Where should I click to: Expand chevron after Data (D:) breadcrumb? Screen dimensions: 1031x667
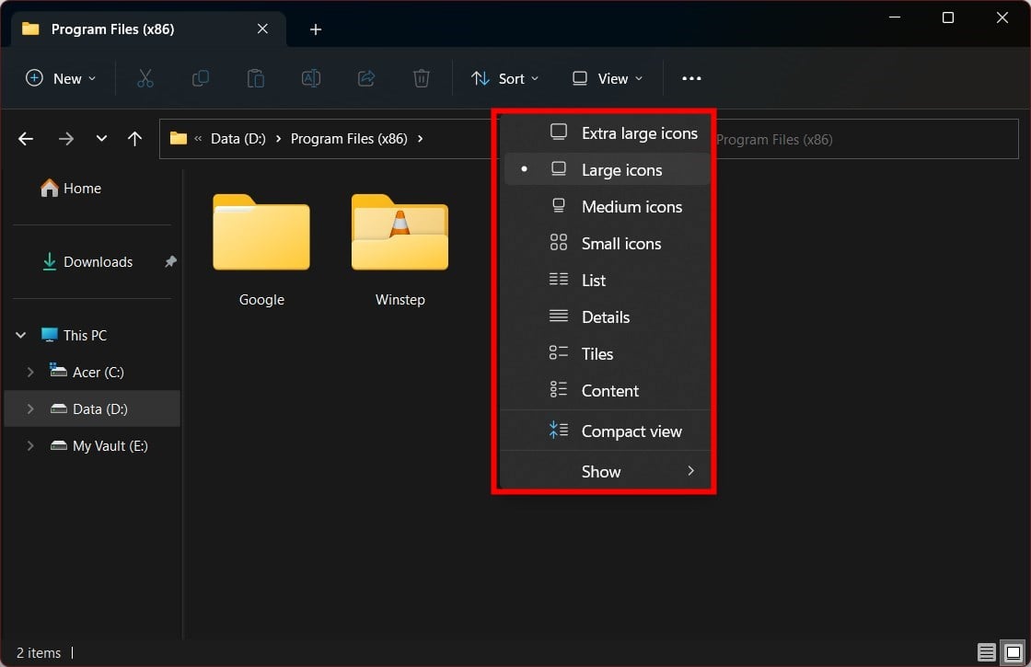click(278, 139)
